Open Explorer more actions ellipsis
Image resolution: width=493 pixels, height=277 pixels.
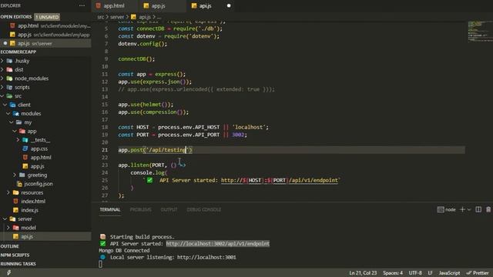point(82,5)
